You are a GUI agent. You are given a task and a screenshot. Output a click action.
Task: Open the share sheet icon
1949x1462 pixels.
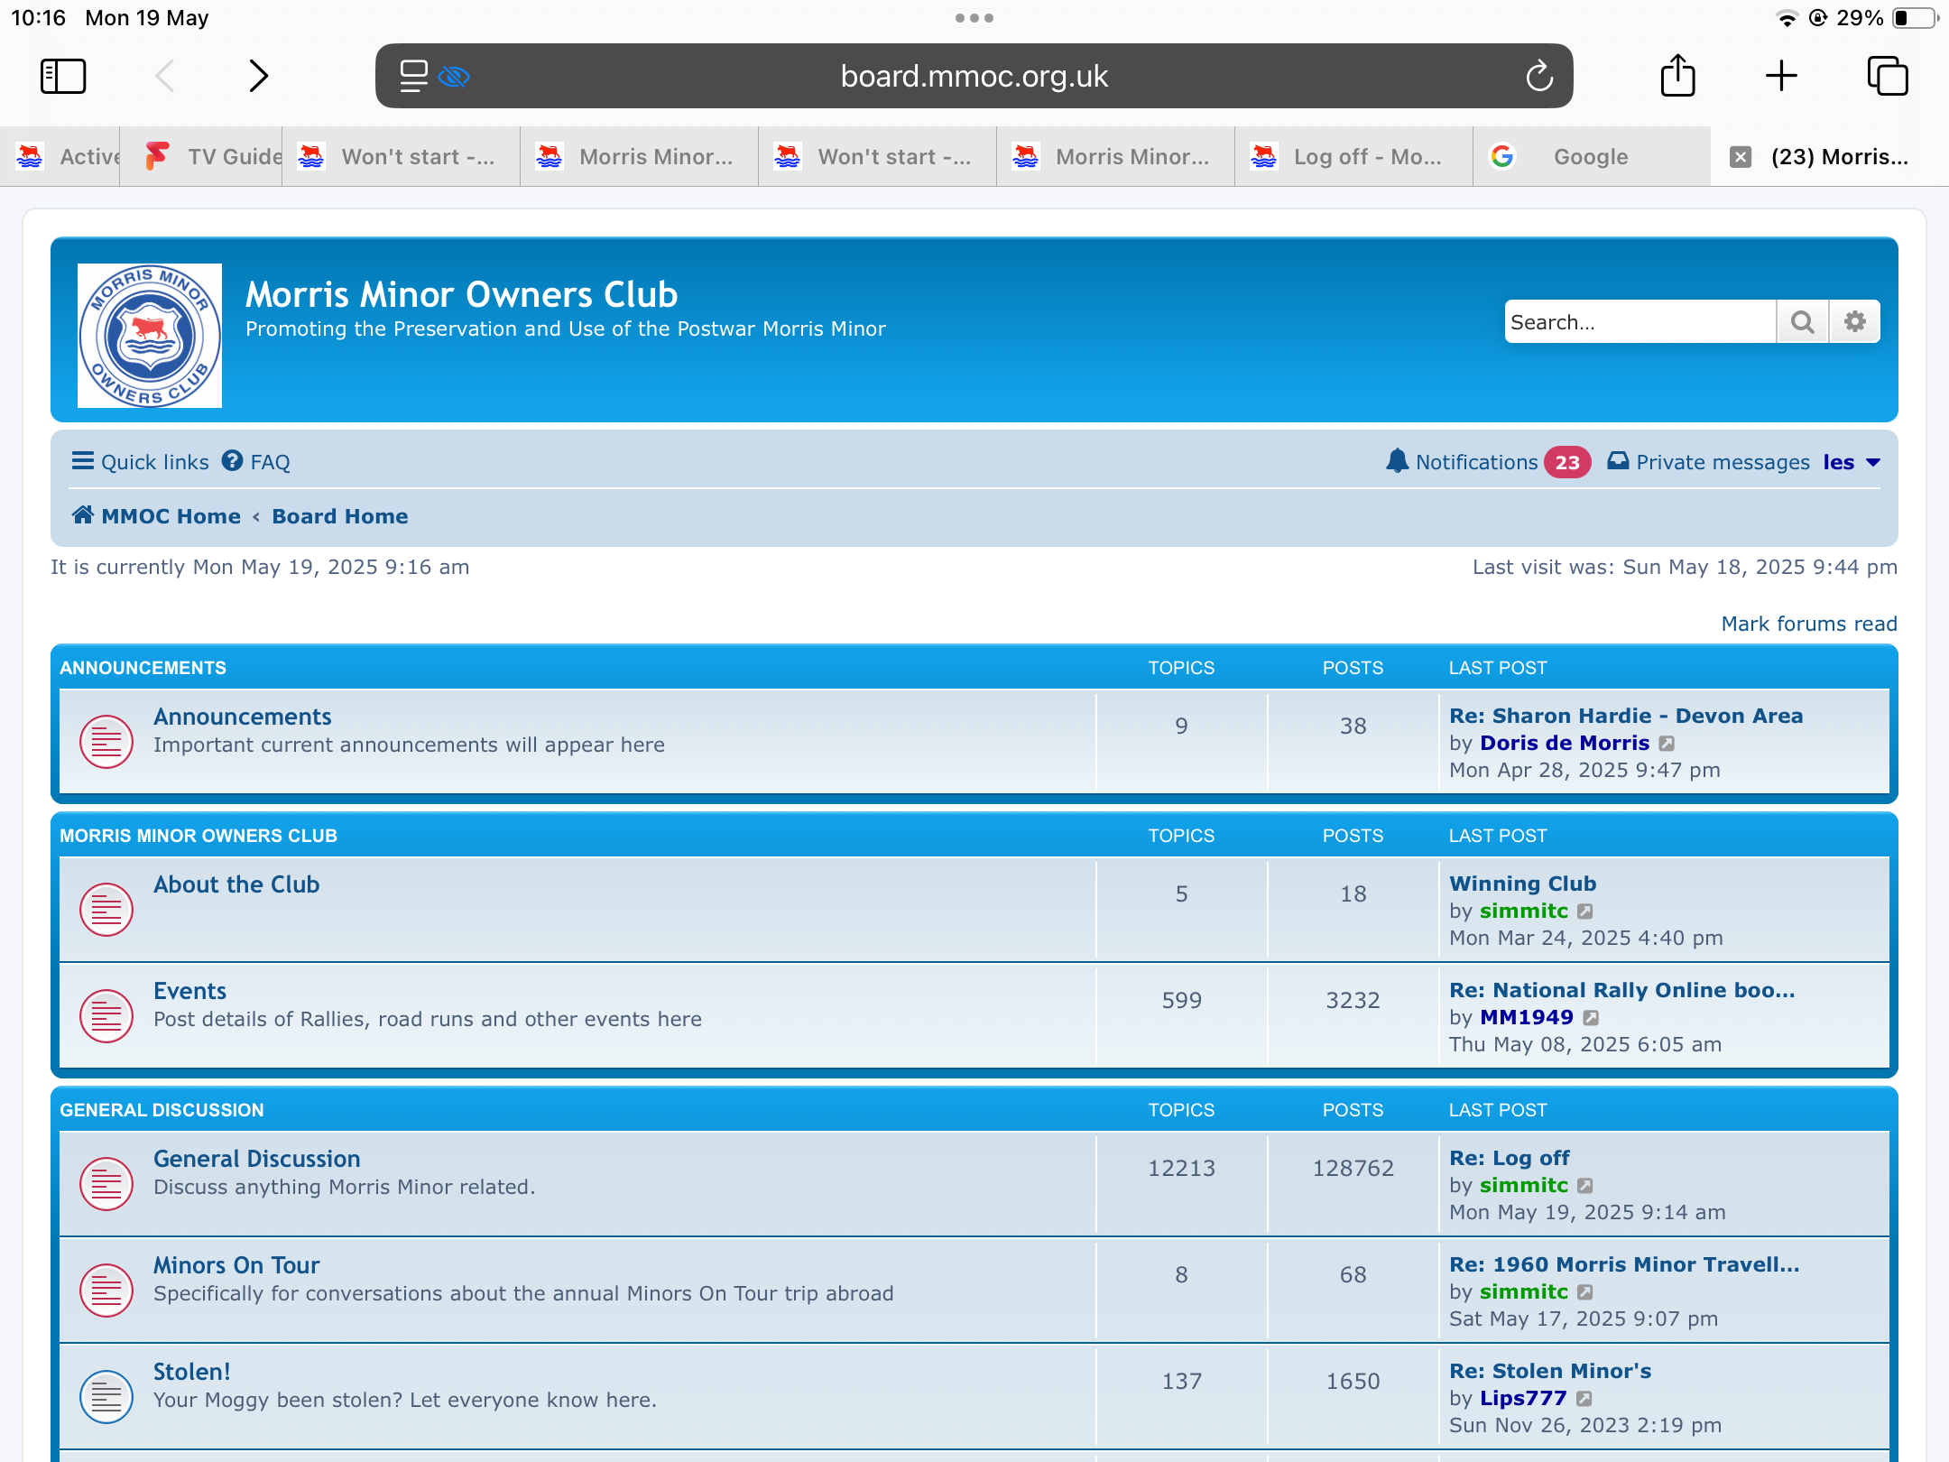click(x=1678, y=74)
